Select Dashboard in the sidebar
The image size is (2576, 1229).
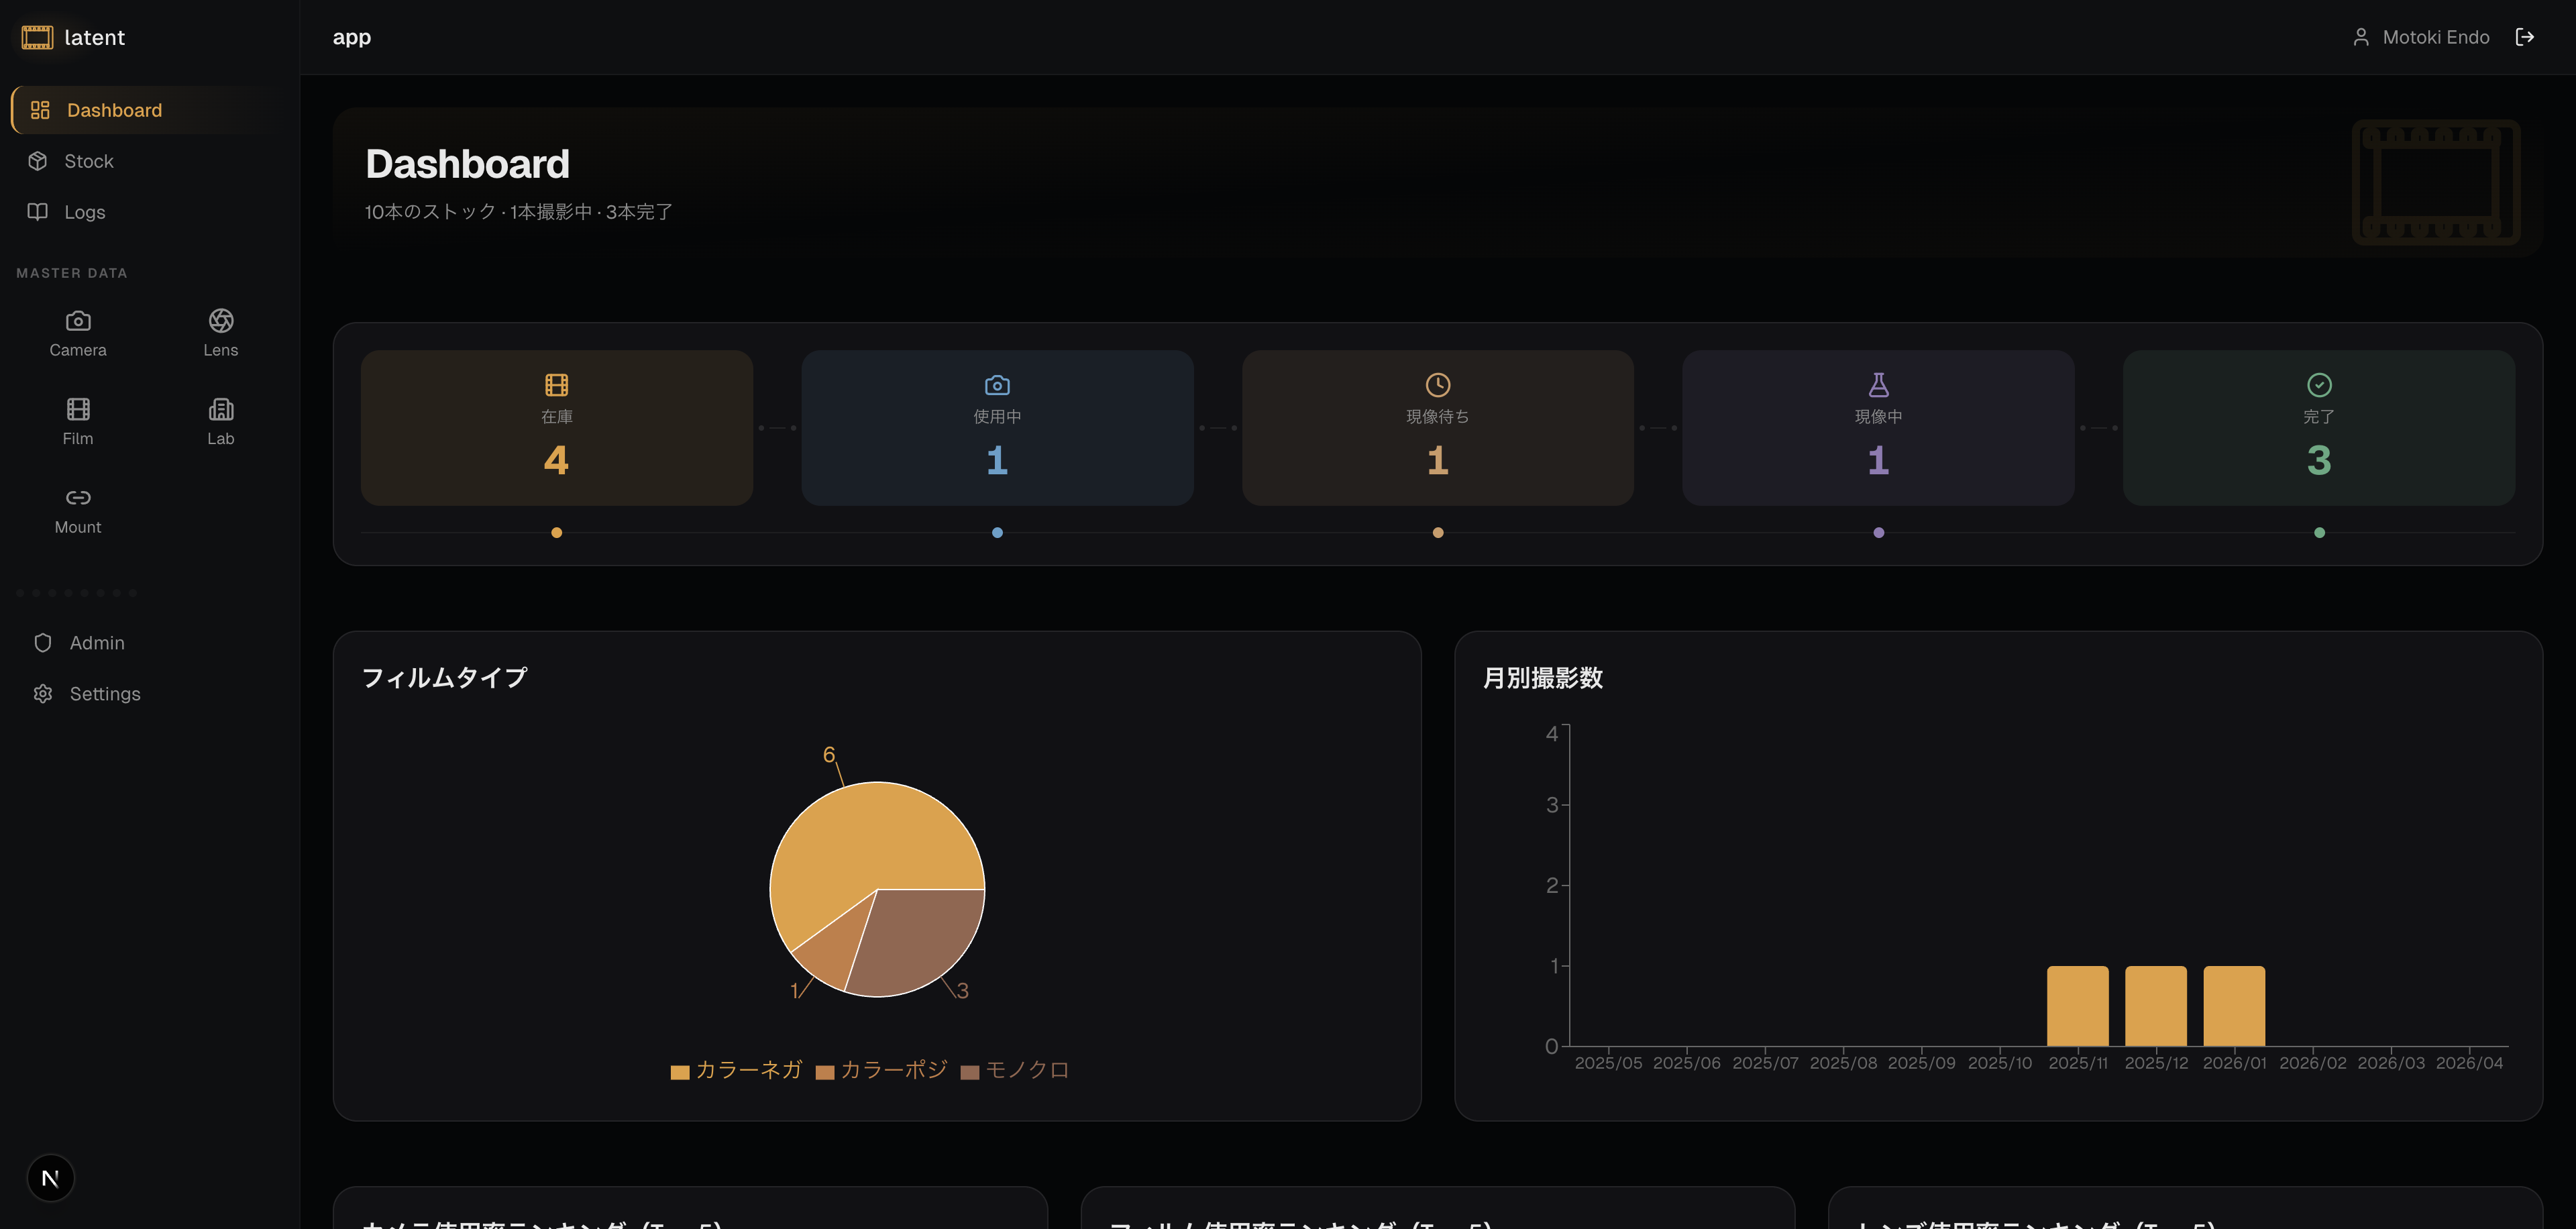pos(114,110)
